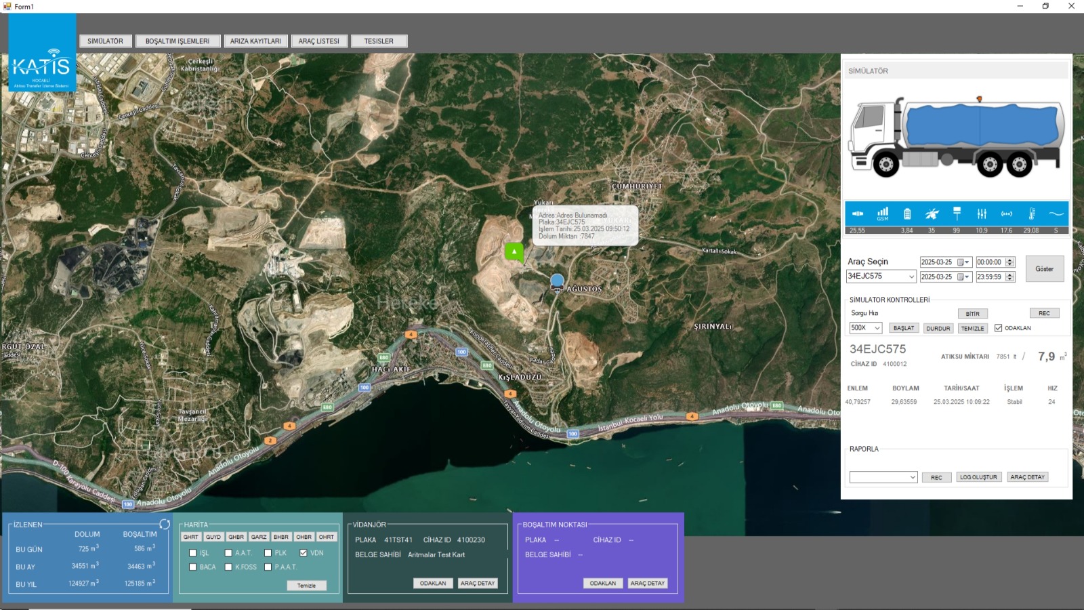Open the SİMÜLATÖR tab
Screen dimensions: 1084x610
point(105,41)
